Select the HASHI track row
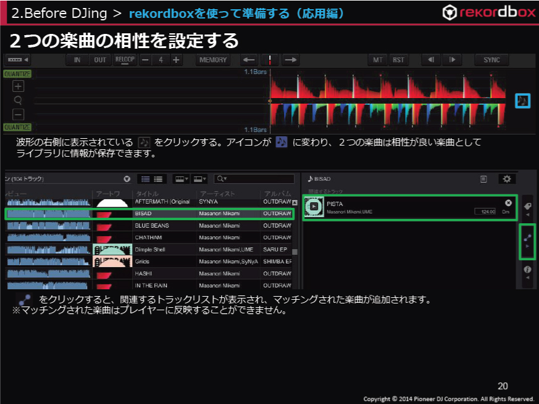The image size is (539, 404). pyautogui.click(x=149, y=274)
